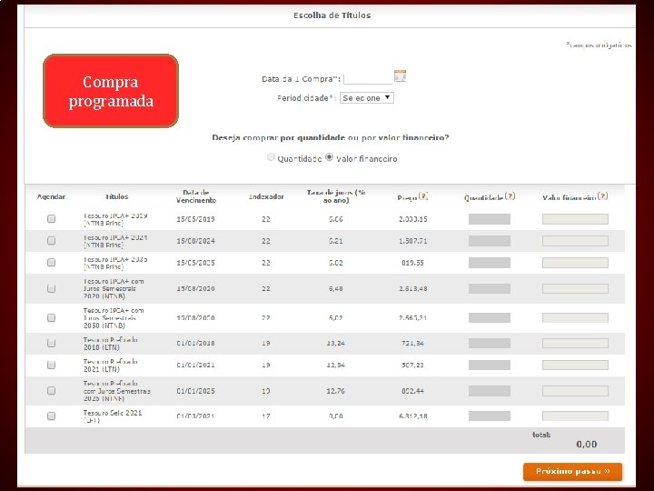Click Quantidade field for Tesouro Prefixado 2021
654x491 pixels.
pos(490,365)
